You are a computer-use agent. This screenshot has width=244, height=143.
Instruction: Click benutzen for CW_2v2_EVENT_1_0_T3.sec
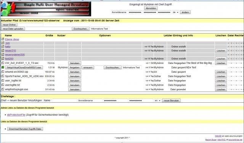tap(75, 63)
